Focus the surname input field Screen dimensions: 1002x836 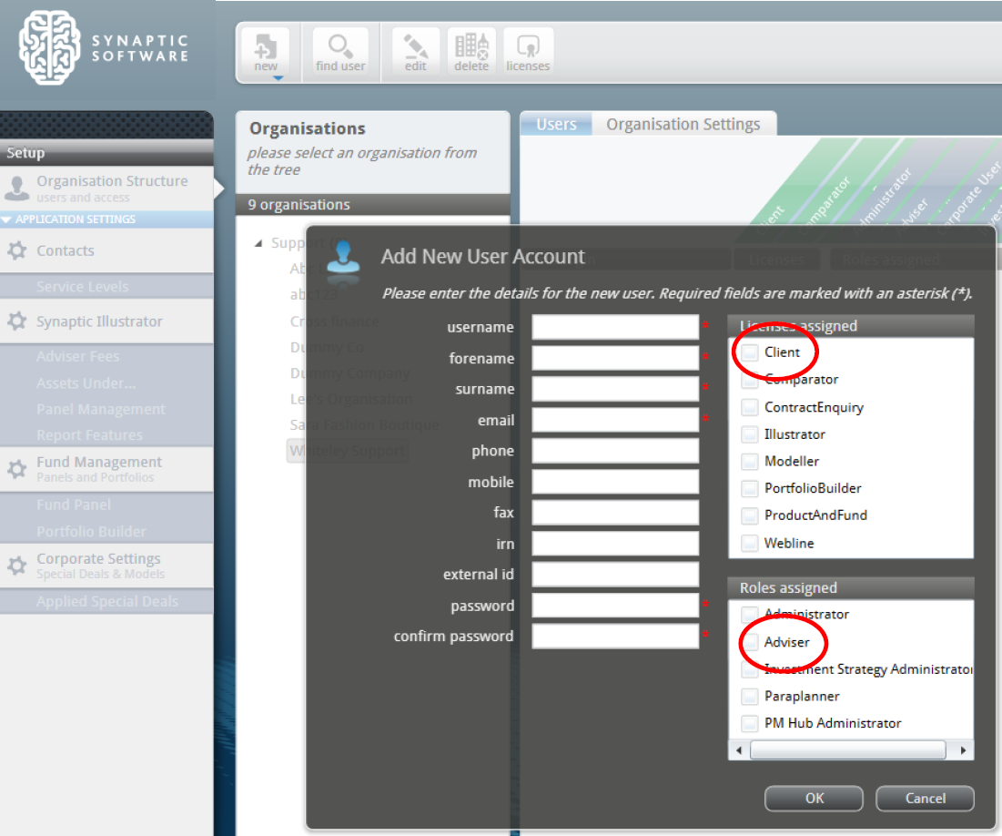point(614,389)
